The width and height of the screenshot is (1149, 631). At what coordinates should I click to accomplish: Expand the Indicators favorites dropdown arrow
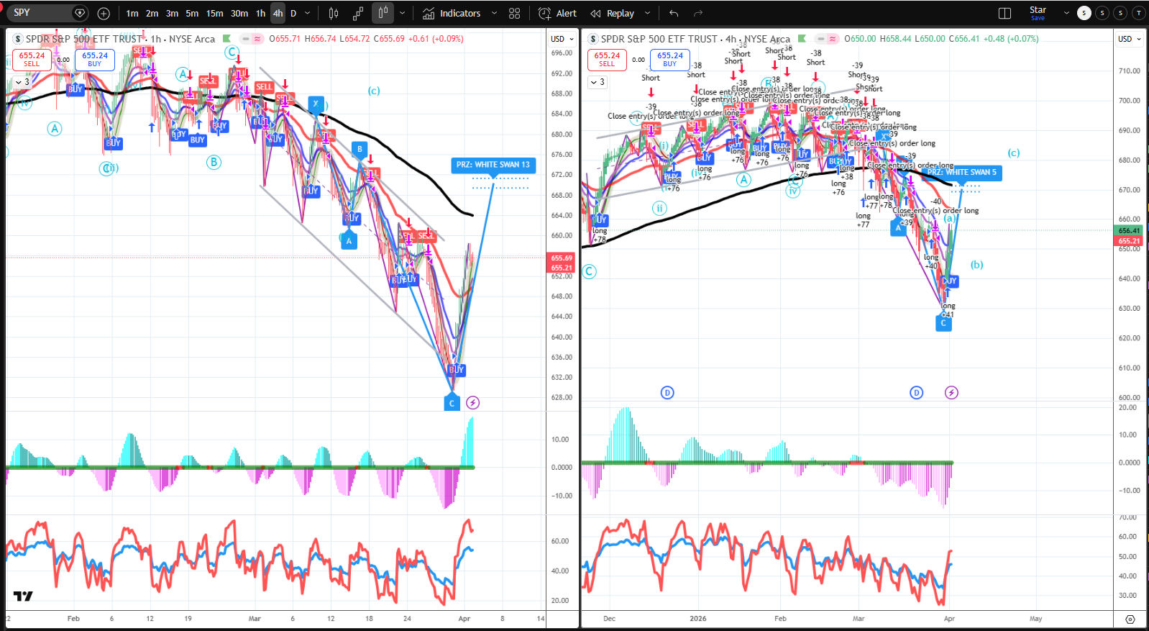(x=494, y=13)
